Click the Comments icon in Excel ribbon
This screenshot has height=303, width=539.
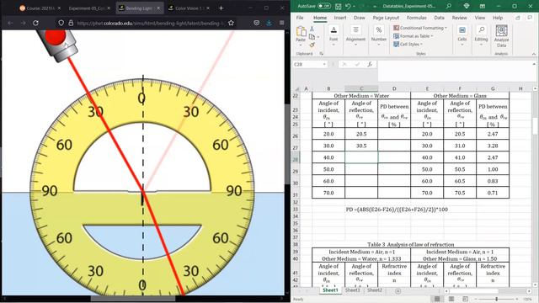click(530, 18)
